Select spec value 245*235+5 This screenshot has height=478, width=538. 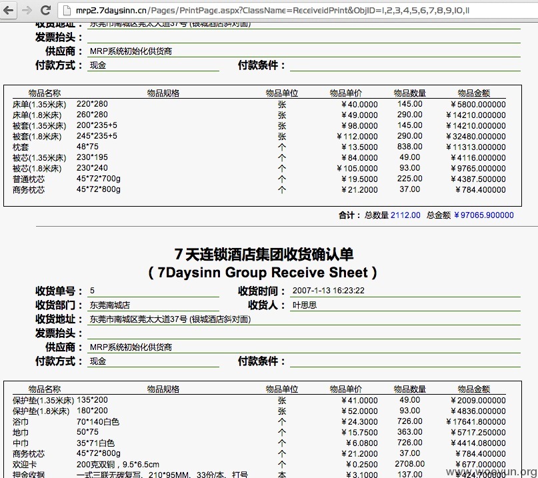(x=97, y=135)
